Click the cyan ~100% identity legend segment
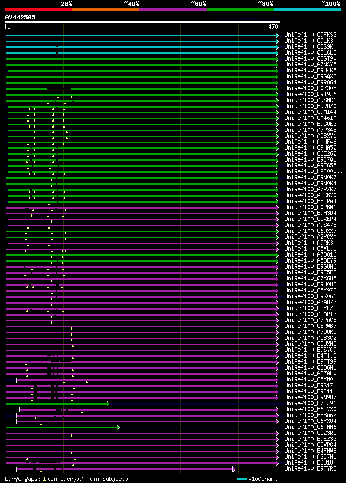This screenshot has width=346, height=483. coord(307,10)
